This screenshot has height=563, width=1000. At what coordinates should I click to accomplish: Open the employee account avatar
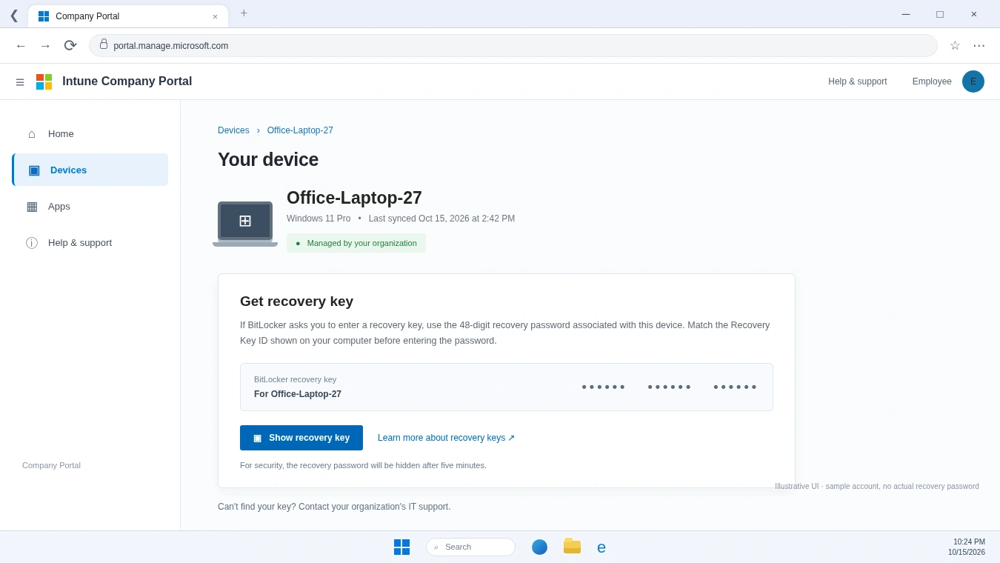[x=973, y=81]
